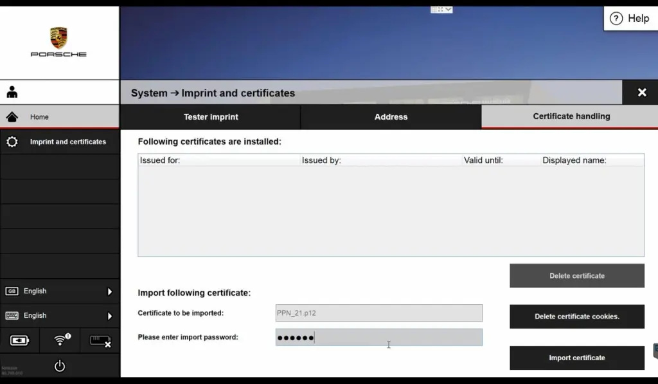This screenshot has width=658, height=384.
Task: Go to Home in the sidebar
Action: [59, 117]
